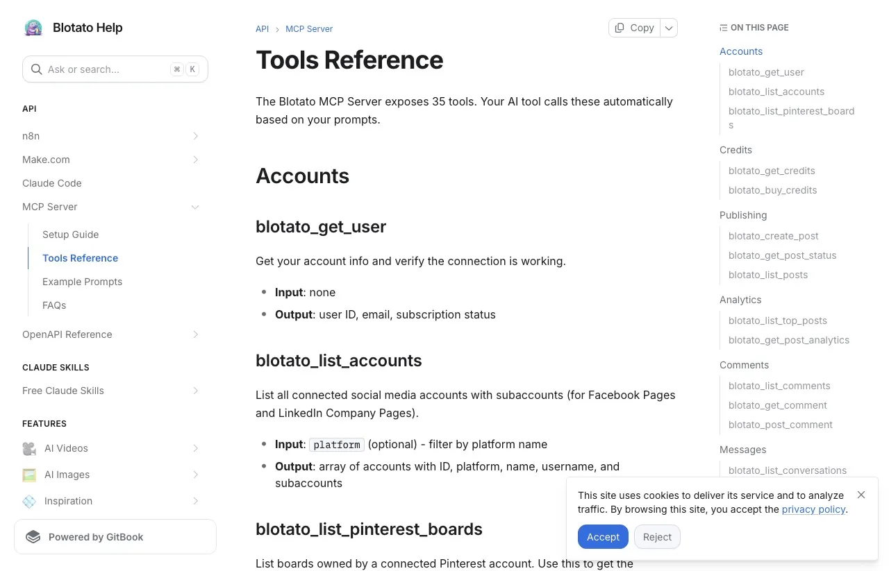Screen dimensions: 889x571
Task: Open the Copy button dropdown arrow
Action: [669, 28]
